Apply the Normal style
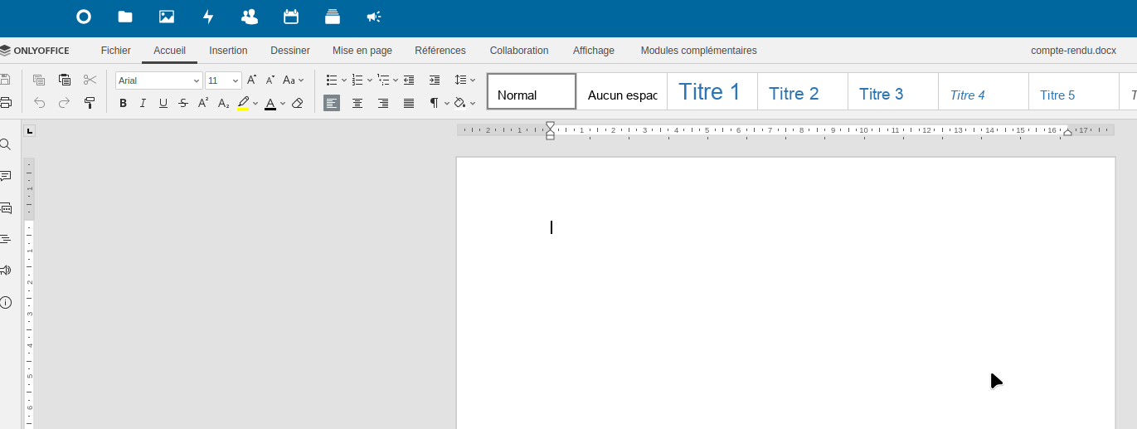1137x429 pixels. [x=532, y=91]
